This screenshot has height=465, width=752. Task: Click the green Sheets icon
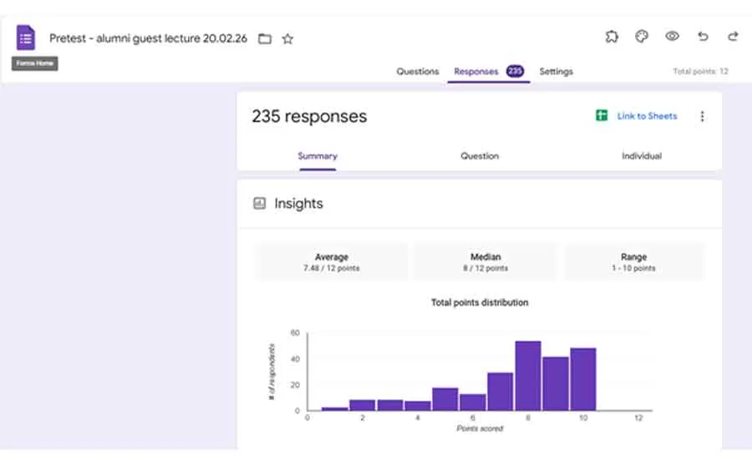click(602, 116)
